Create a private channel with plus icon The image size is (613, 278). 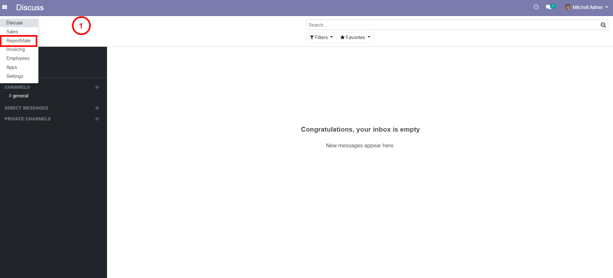point(97,119)
